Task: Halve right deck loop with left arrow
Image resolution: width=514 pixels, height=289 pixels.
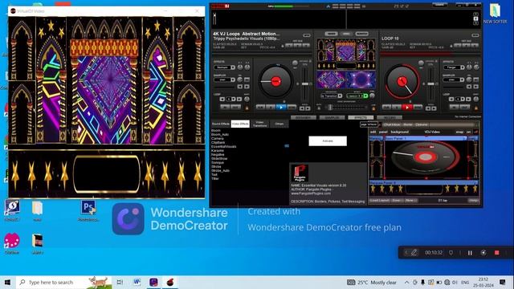Action: point(451,99)
